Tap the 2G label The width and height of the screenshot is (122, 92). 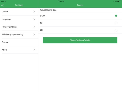click(41, 30)
